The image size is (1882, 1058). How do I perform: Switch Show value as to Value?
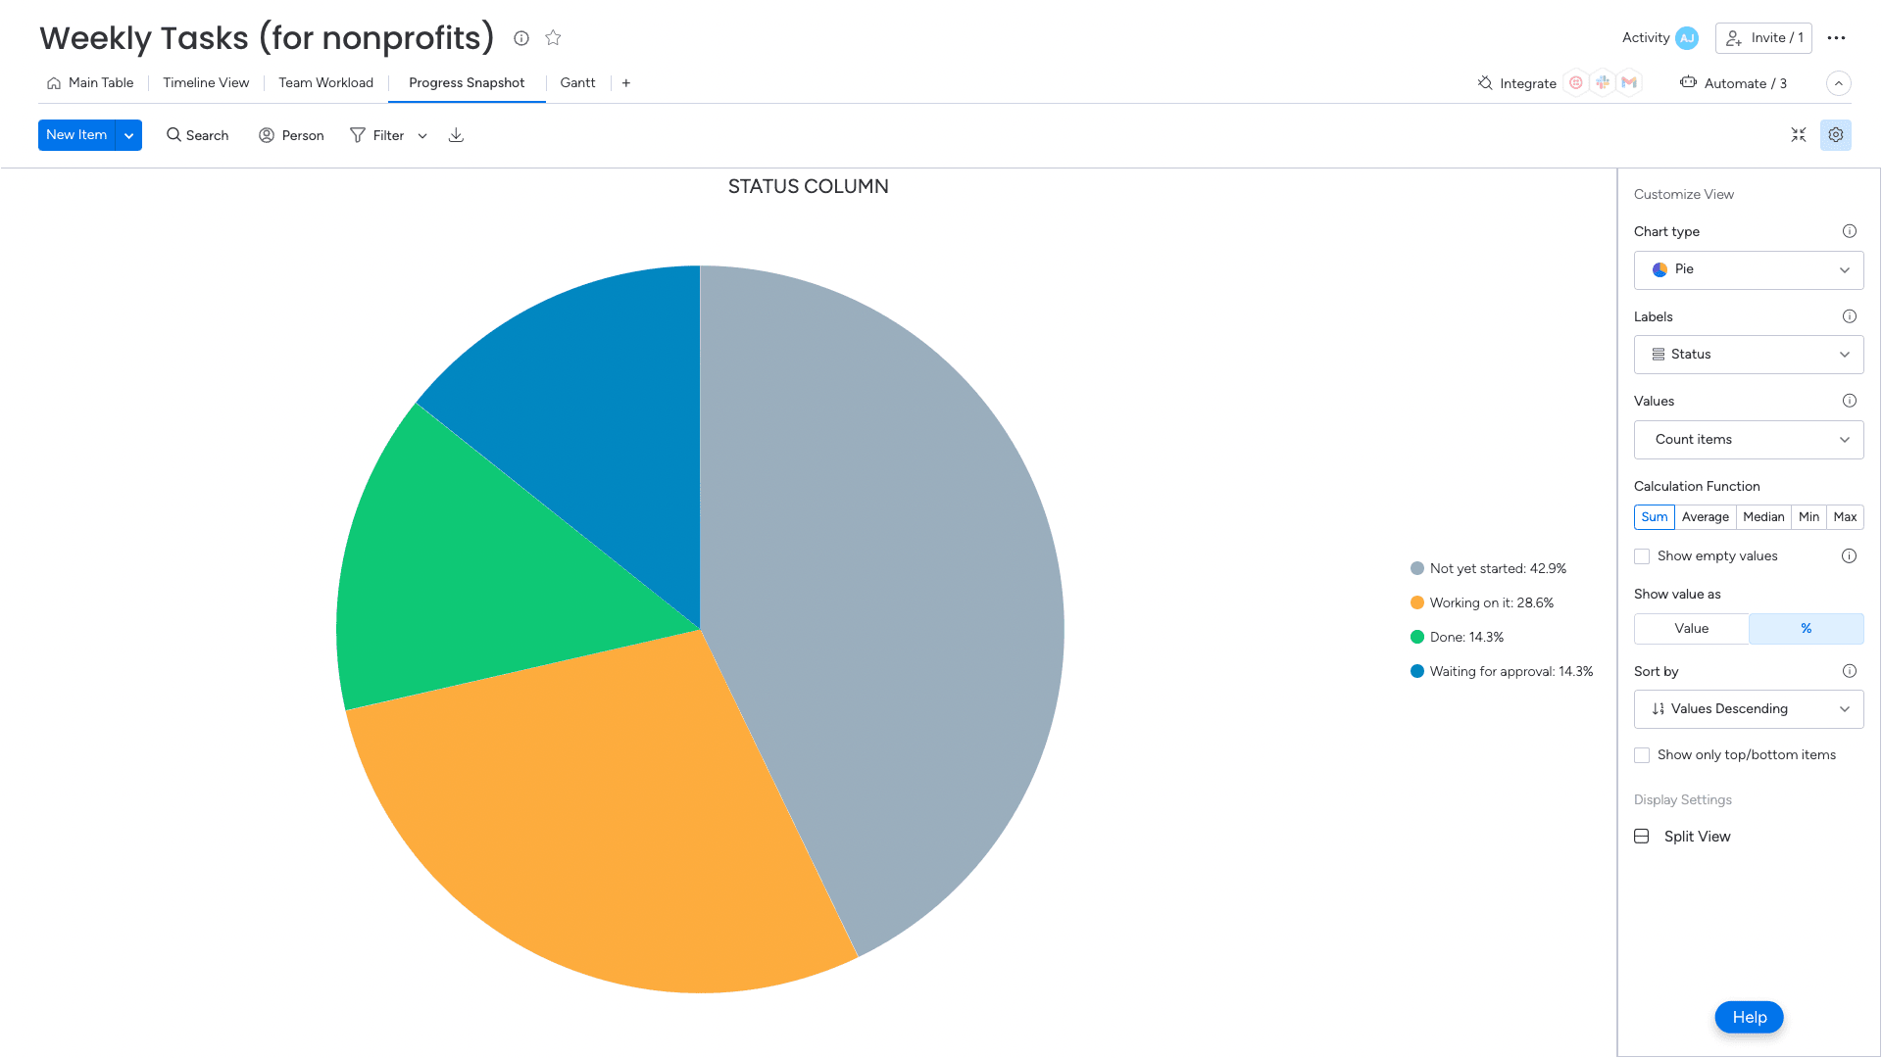tap(1691, 629)
